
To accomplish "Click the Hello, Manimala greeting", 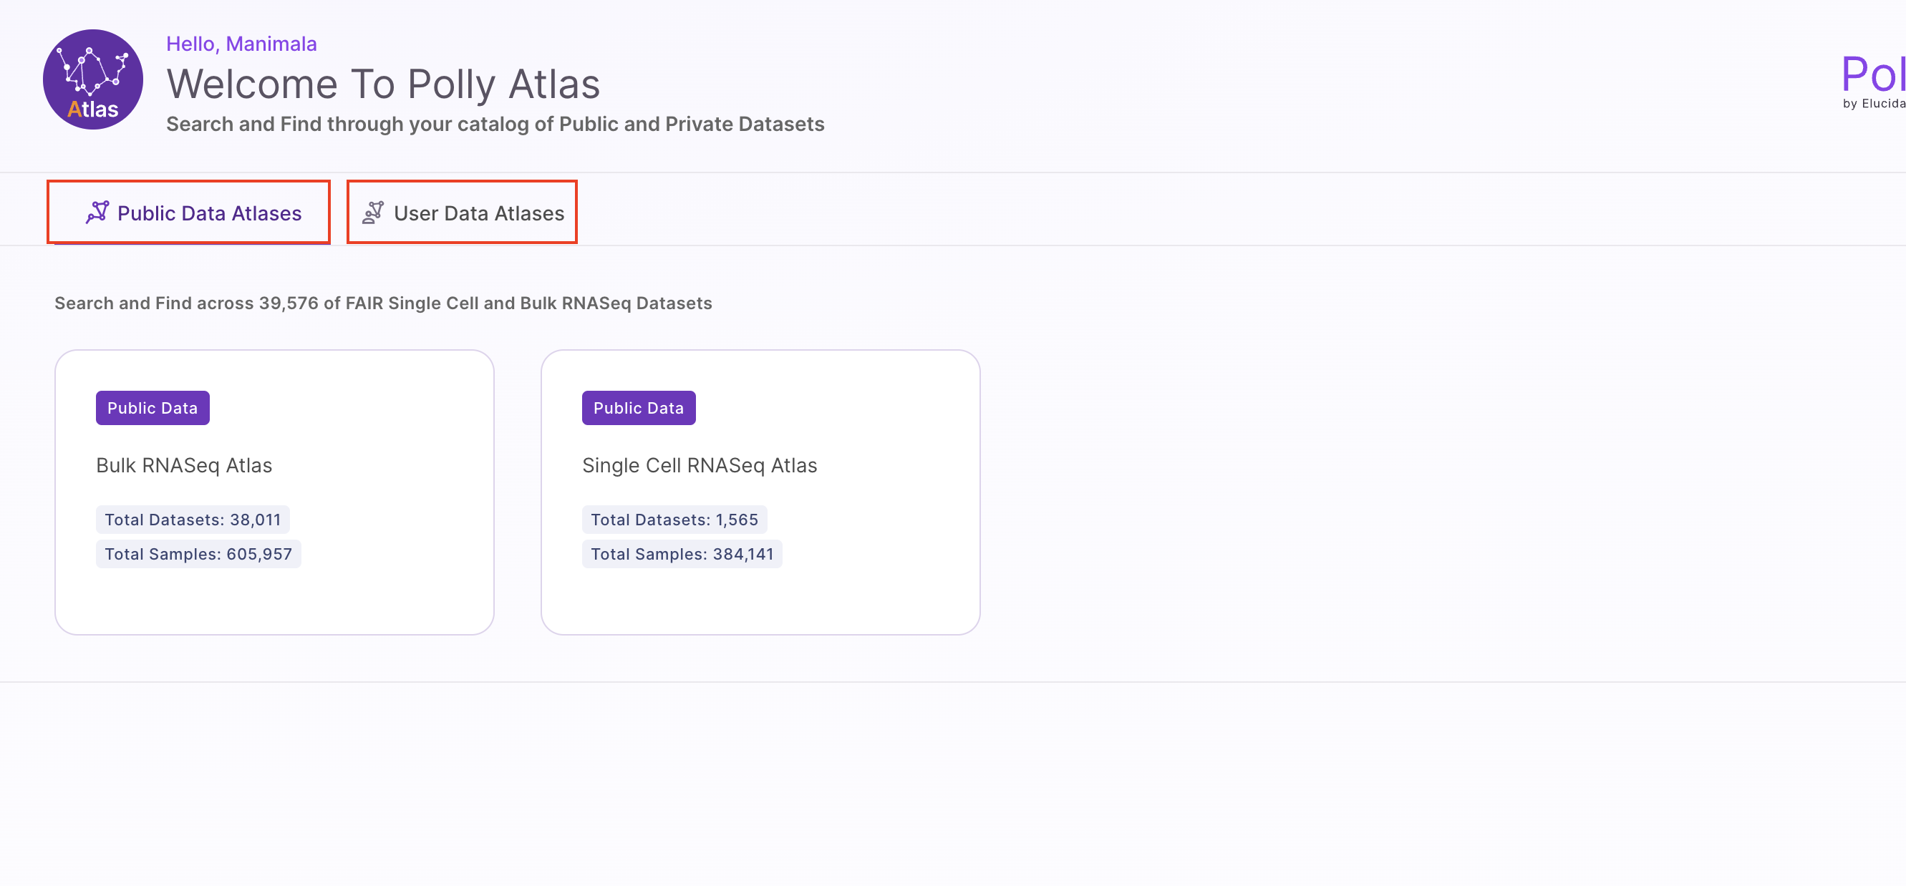I will click(241, 44).
